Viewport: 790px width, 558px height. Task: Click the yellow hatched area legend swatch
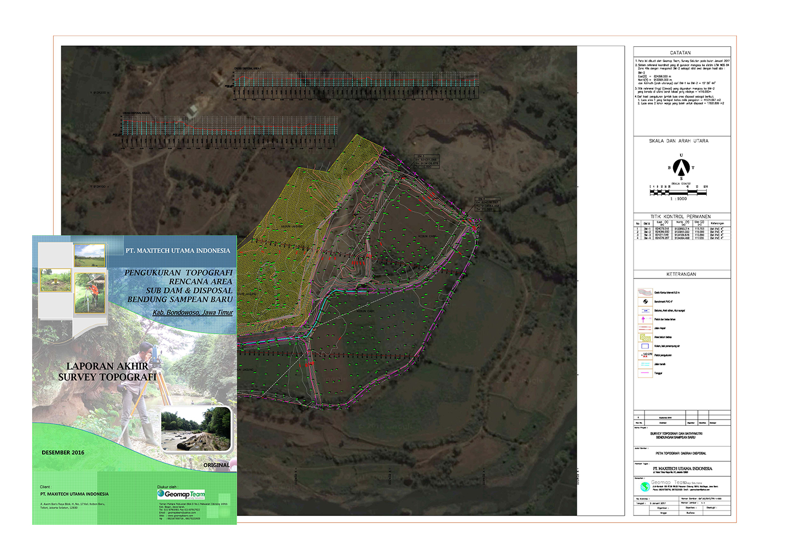[645, 337]
